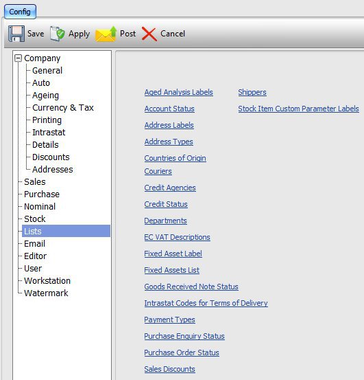Select General under Company
364x380 pixels.
point(47,71)
